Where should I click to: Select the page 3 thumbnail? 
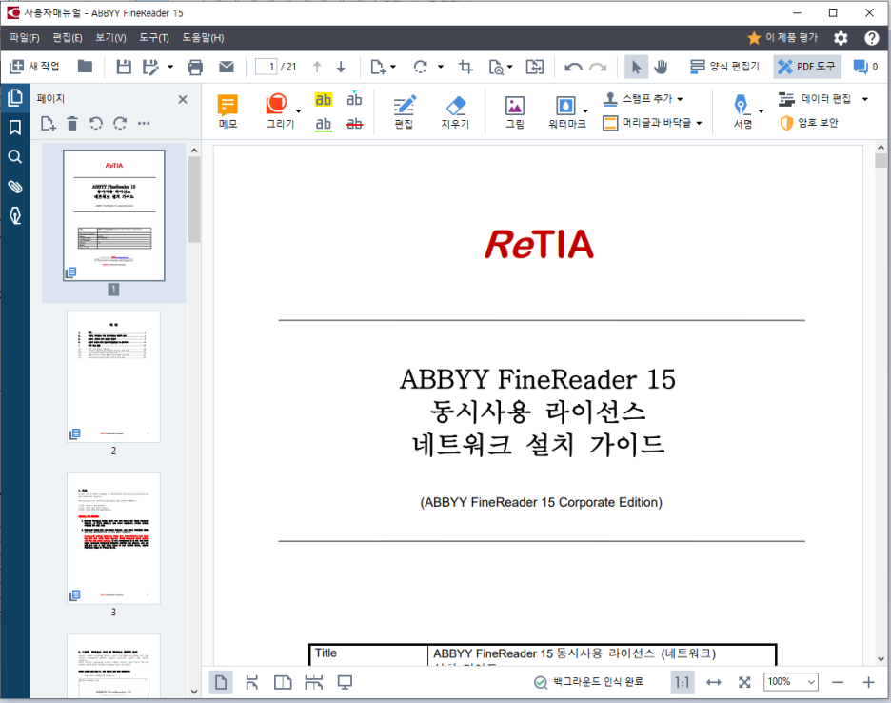pos(113,538)
